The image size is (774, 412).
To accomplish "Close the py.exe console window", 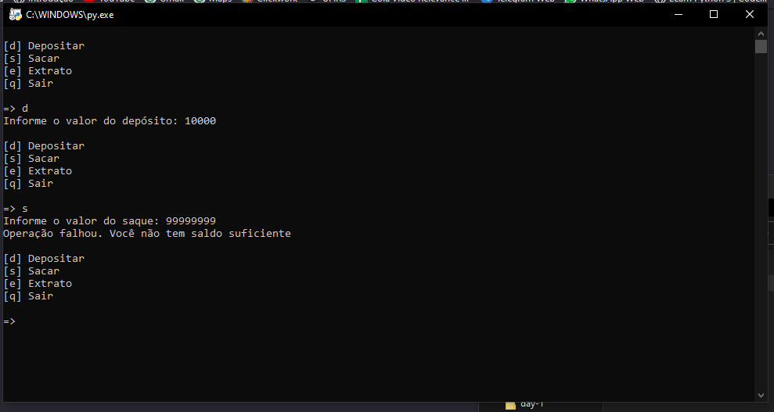I will coord(749,14).
